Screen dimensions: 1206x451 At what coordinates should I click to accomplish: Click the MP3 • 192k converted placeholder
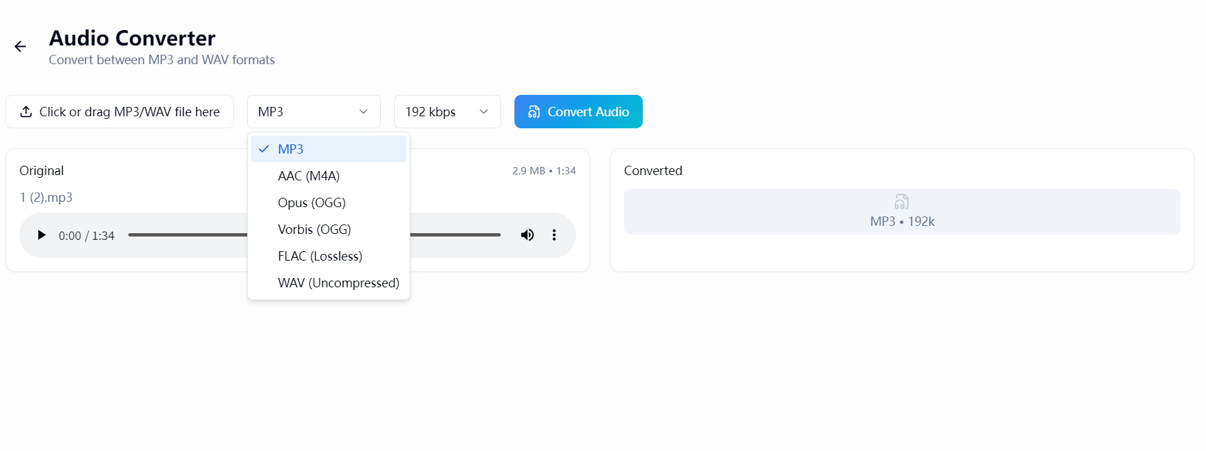click(x=902, y=212)
